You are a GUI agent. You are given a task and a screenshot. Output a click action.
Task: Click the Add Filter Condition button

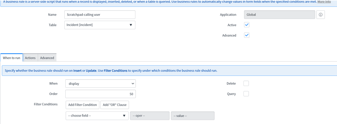(82, 105)
